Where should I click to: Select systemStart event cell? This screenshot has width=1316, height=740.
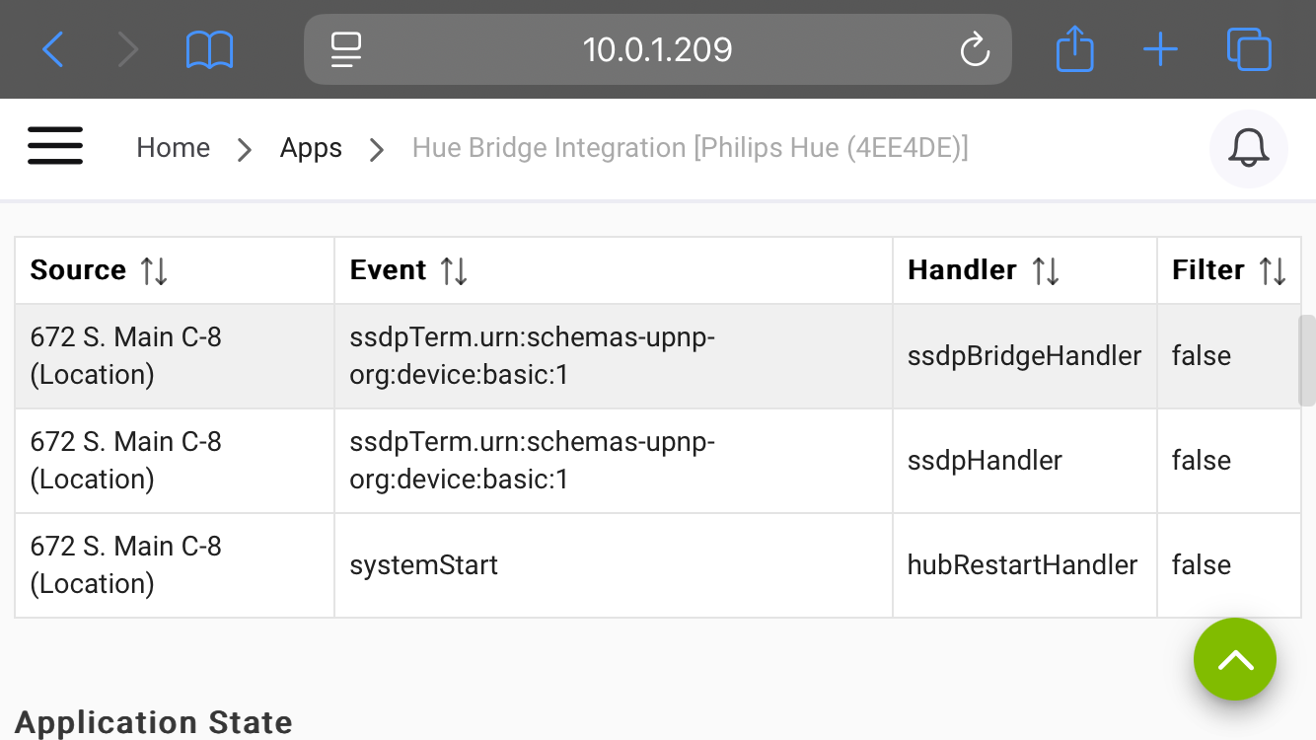click(x=614, y=565)
